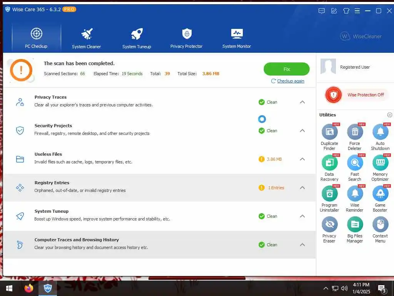The height and width of the screenshot is (296, 394).
Task: Open the Memory Optimizer utility
Action: pyautogui.click(x=380, y=168)
